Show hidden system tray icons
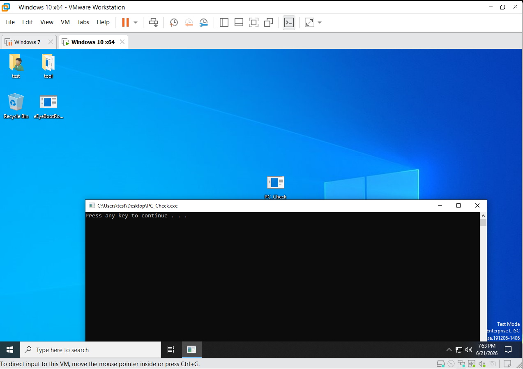Screen dimensions: 523x369 click(449, 350)
